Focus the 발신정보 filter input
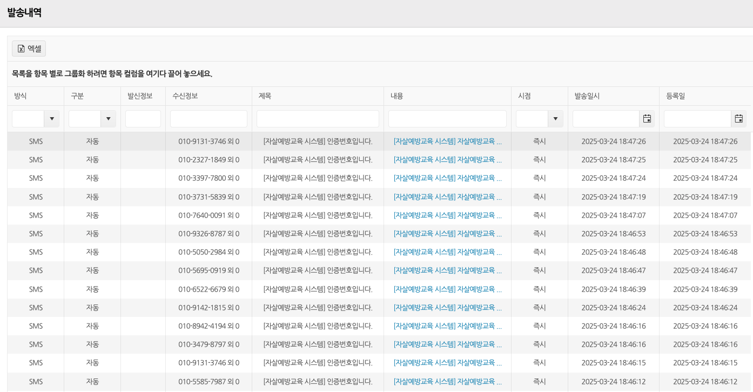Image resolution: width=753 pixels, height=392 pixels. pyautogui.click(x=143, y=119)
